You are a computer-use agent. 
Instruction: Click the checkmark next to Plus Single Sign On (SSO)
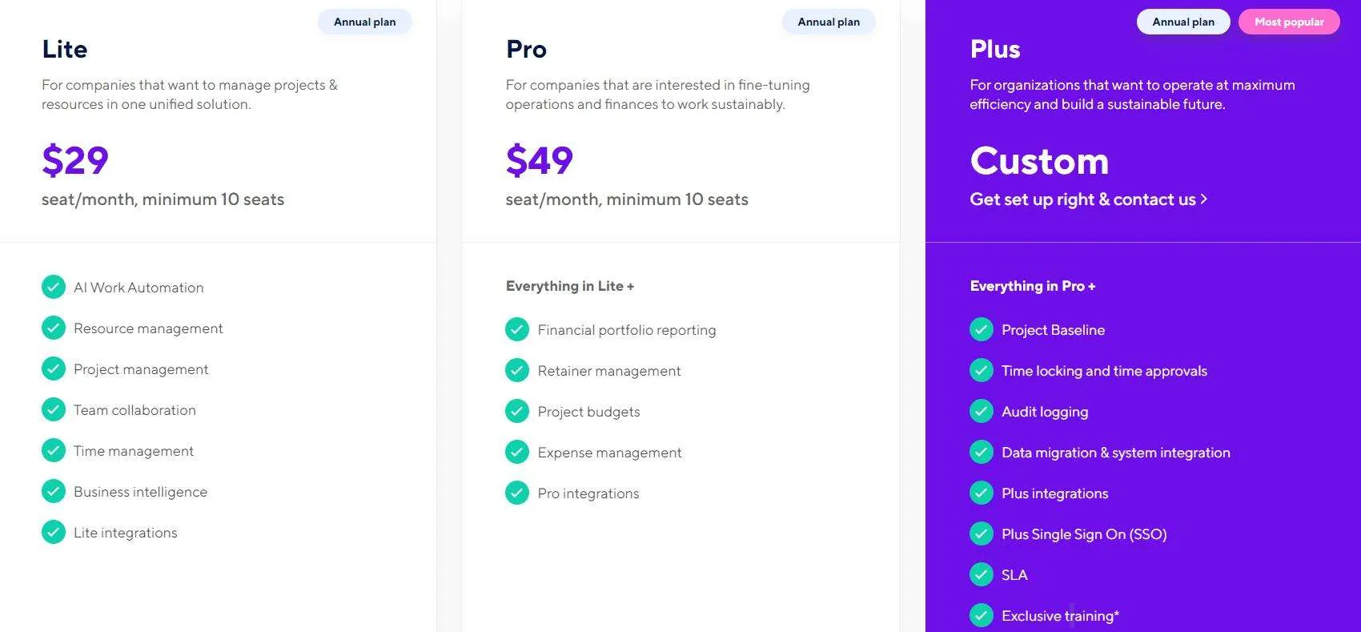pos(982,533)
